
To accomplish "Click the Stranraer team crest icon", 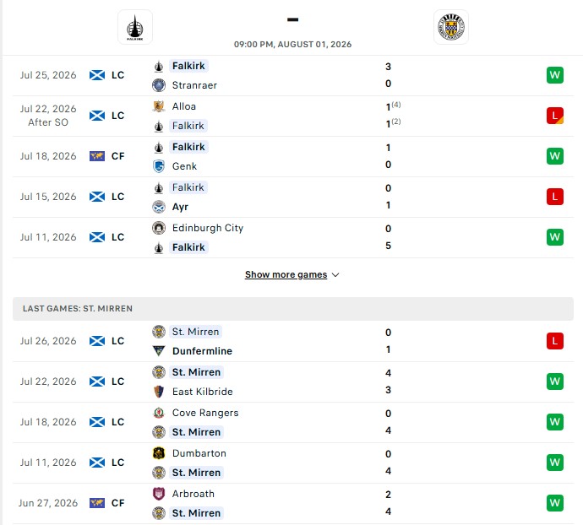I will 159,85.
